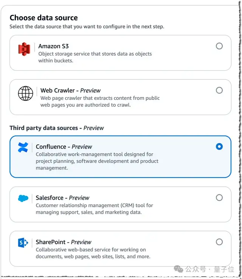Viewport: 242px width, 279px height.
Task: Click the Choose data source heading
Action: 43,18
